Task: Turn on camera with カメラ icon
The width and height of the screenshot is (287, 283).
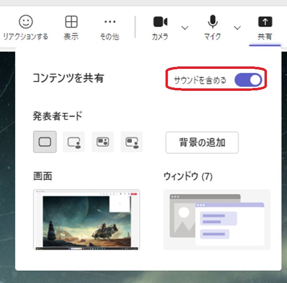Action: (160, 27)
